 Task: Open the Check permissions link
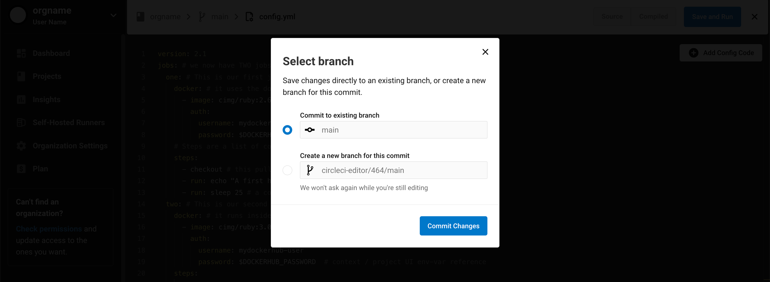(49, 229)
